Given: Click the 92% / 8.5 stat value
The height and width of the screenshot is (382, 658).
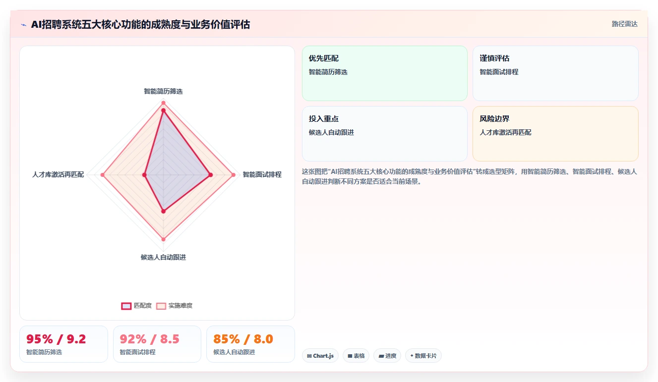Looking at the screenshot, I should coord(150,339).
